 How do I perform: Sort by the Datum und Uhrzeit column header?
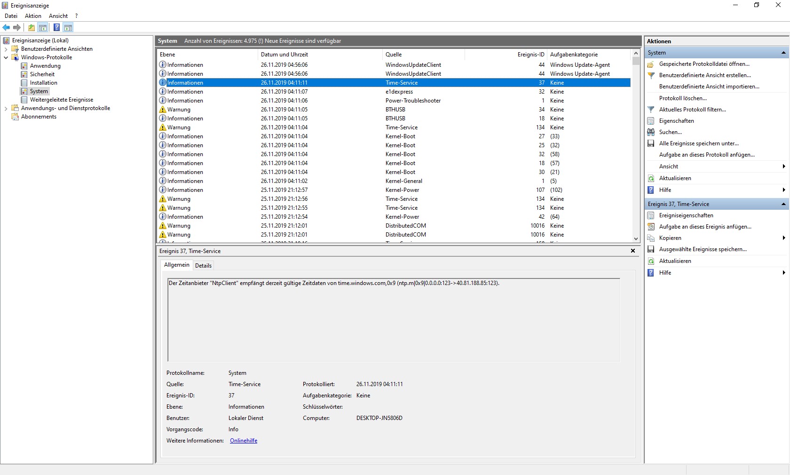pyautogui.click(x=320, y=55)
